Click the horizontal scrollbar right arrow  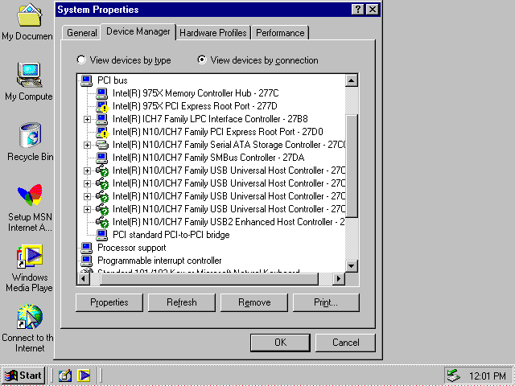[x=339, y=279]
